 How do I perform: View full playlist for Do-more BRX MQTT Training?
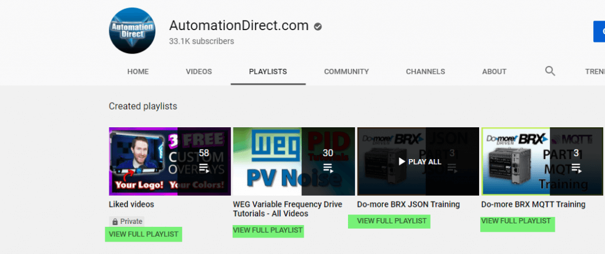516,221
